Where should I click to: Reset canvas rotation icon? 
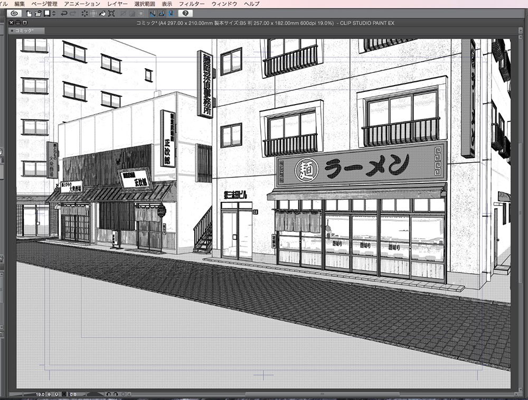click(123, 394)
